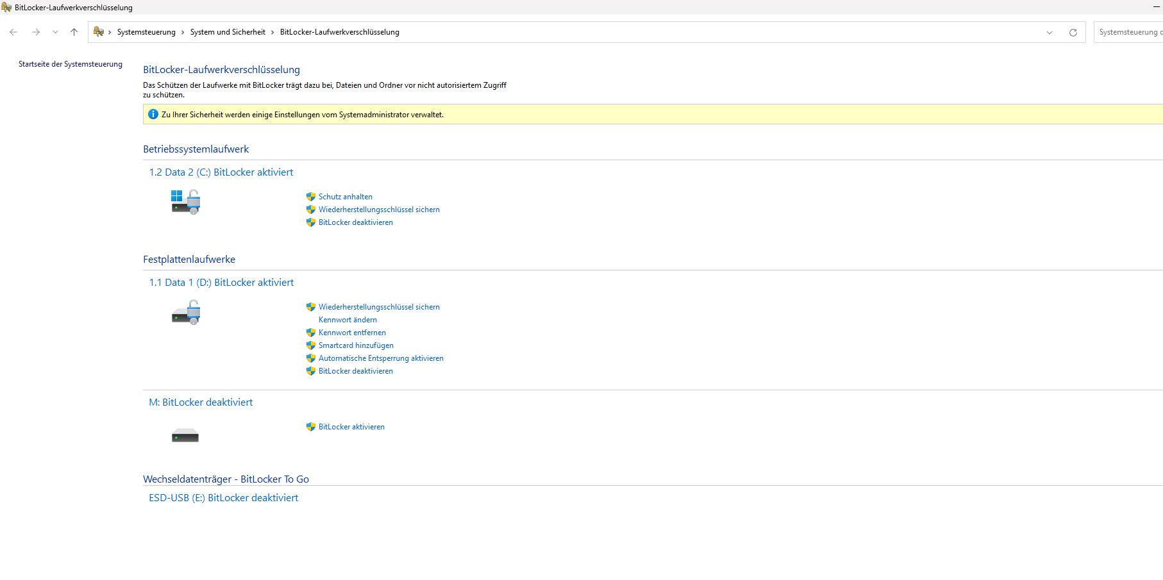Screen dimensions: 1163x580
Task: Click the C: system drive lock icon
Action: coord(186,202)
